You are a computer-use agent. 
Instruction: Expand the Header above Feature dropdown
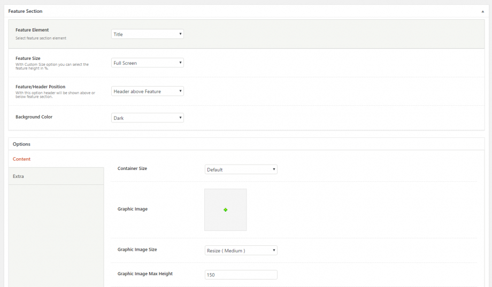[147, 91]
